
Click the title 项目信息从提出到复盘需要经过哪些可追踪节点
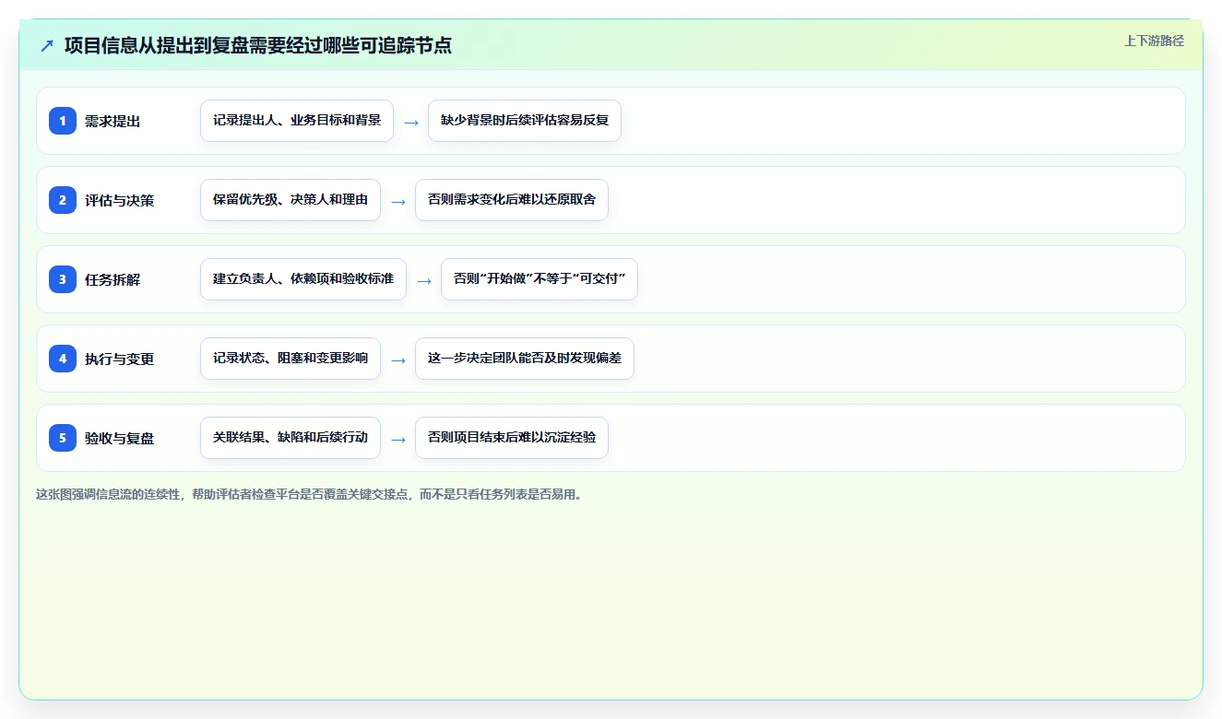pos(258,45)
